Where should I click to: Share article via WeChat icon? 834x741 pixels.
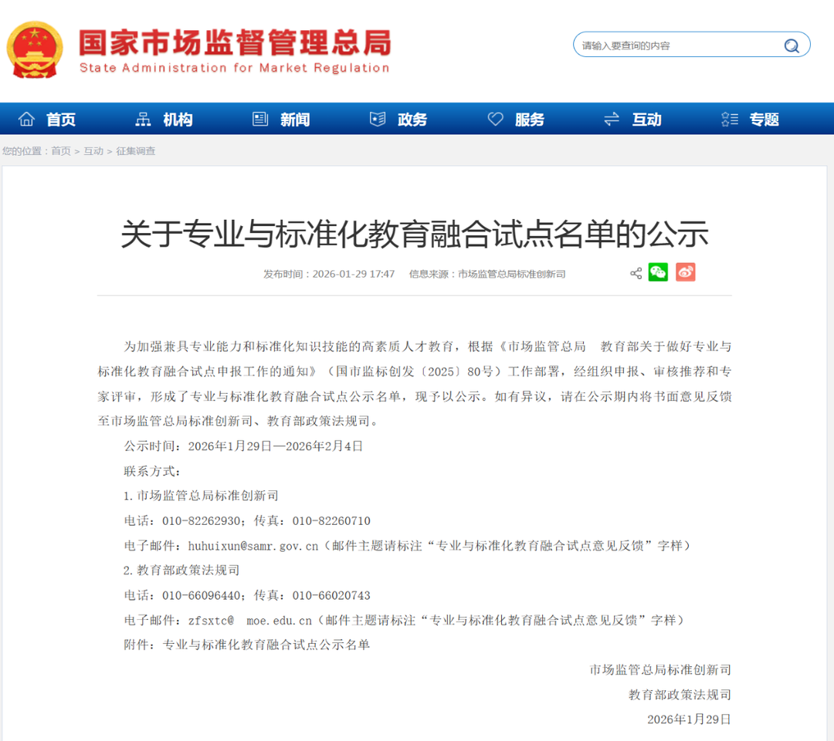click(x=658, y=272)
